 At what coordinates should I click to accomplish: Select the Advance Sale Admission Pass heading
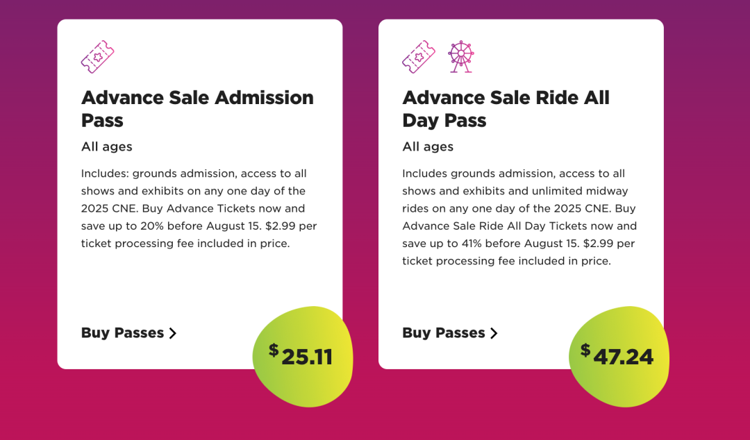click(x=197, y=109)
